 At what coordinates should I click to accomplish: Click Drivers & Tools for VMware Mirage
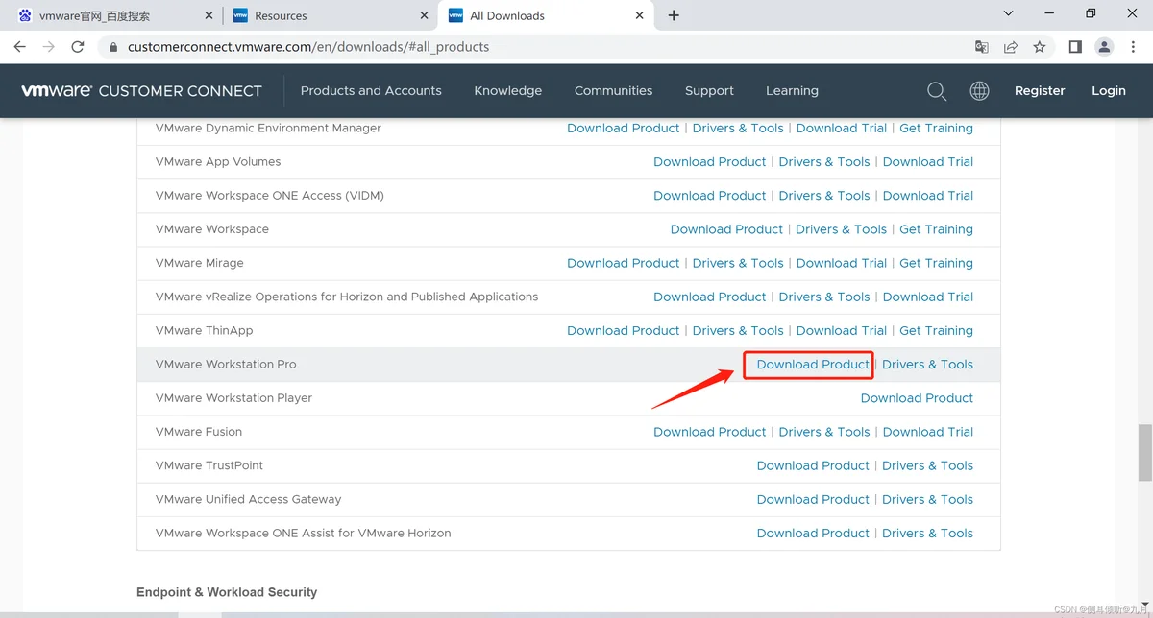click(x=738, y=263)
